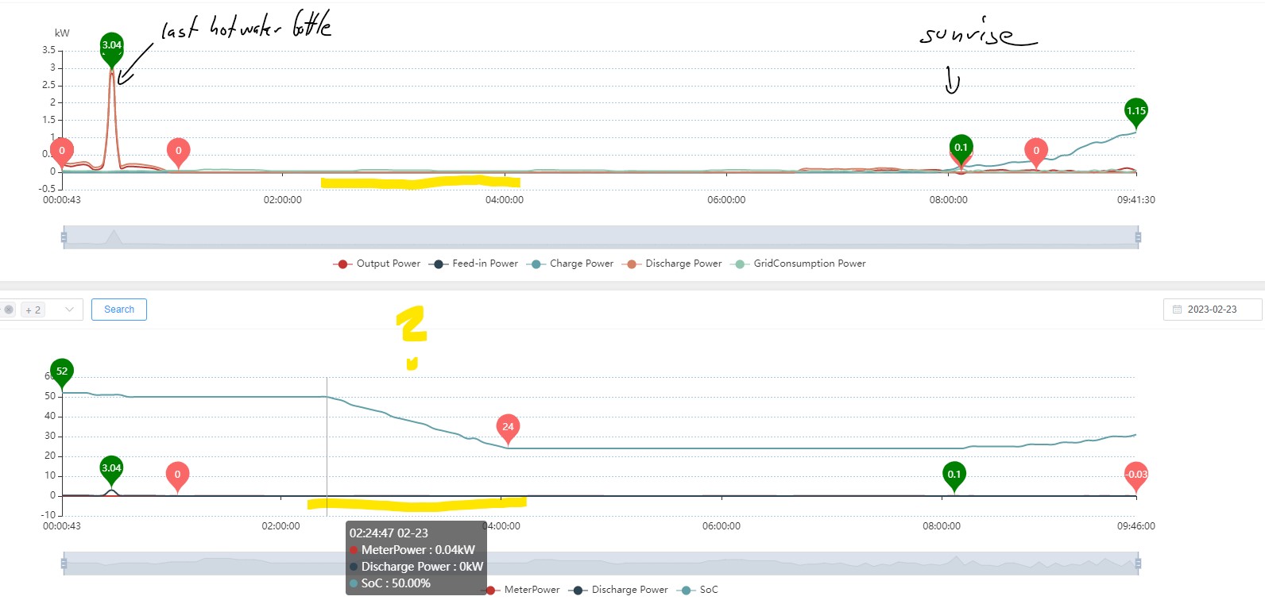Click the green 3.04 peak marker in top chart
The image size is (1265, 604).
pyautogui.click(x=112, y=46)
